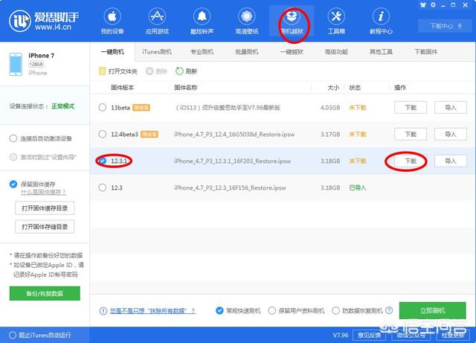The width and height of the screenshot is (476, 343).
Task: Select 常规快速刷机 mode
Action: (219, 310)
